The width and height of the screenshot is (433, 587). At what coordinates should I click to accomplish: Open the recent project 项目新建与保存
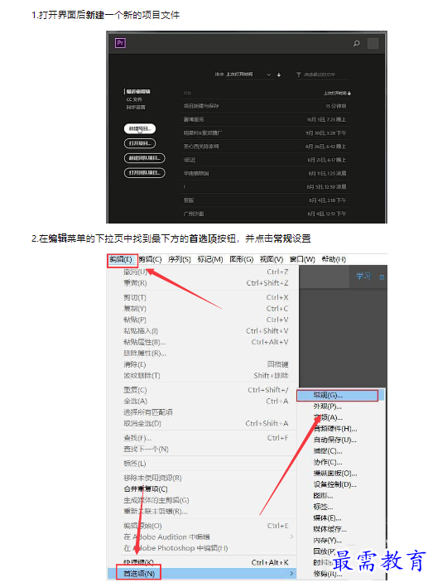click(265, 106)
